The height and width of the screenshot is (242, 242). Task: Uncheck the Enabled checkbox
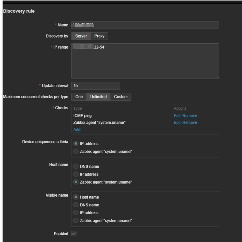tap(74, 234)
